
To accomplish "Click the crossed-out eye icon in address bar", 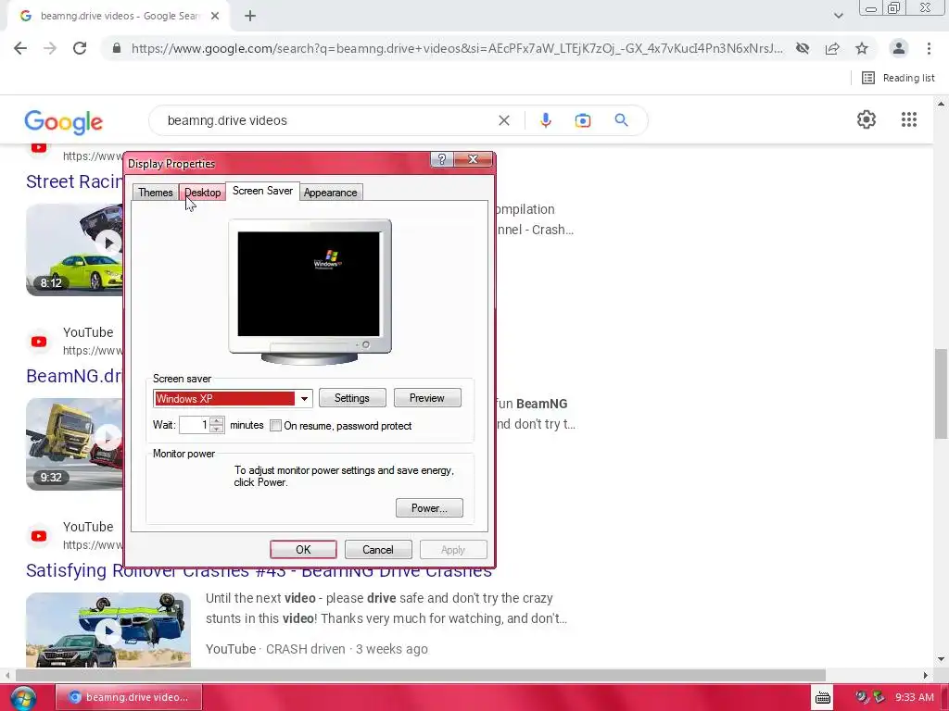I will [803, 48].
